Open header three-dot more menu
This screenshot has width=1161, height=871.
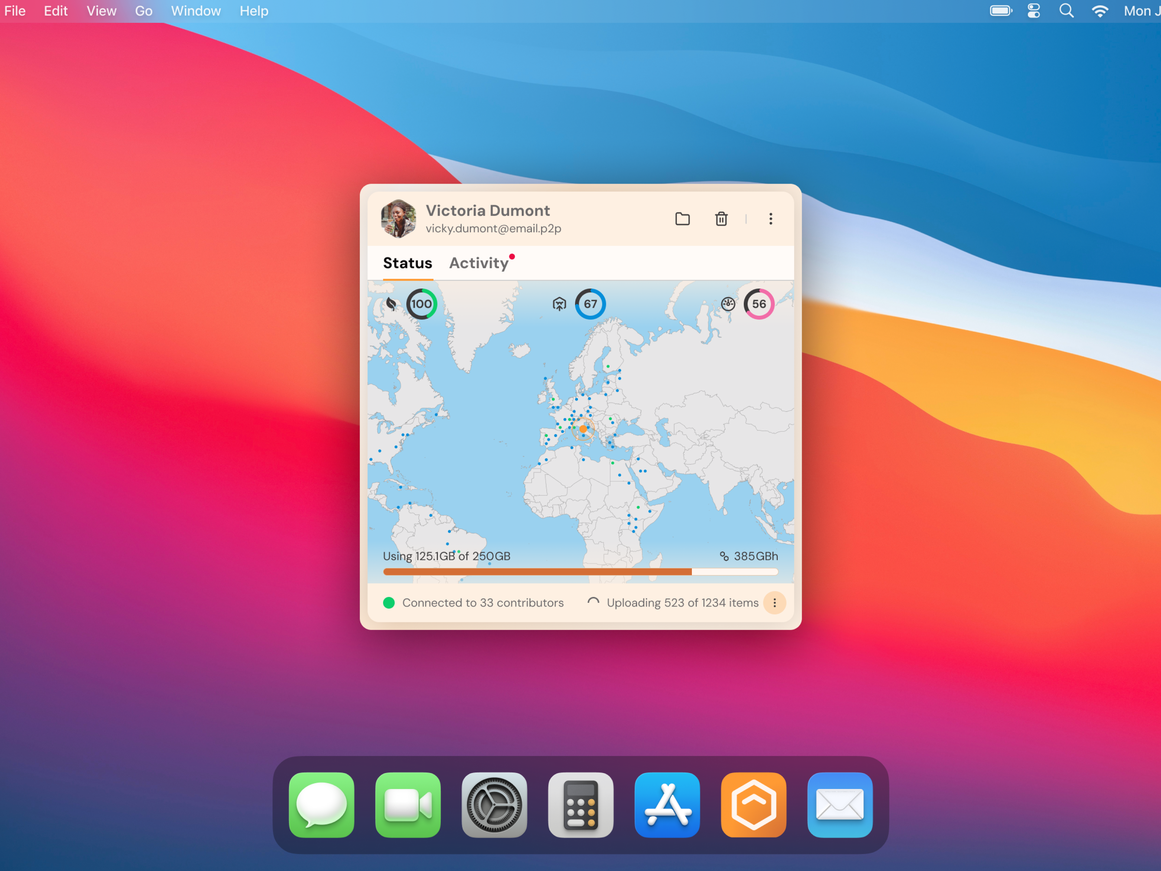[x=771, y=219]
